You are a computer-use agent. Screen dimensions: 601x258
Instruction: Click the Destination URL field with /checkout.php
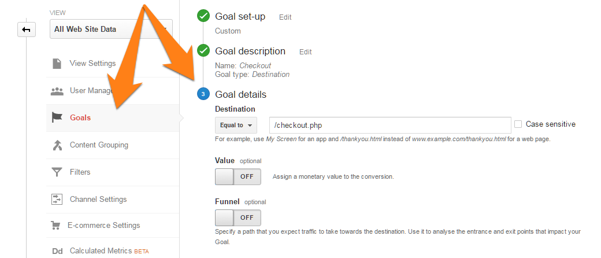pyautogui.click(x=390, y=125)
